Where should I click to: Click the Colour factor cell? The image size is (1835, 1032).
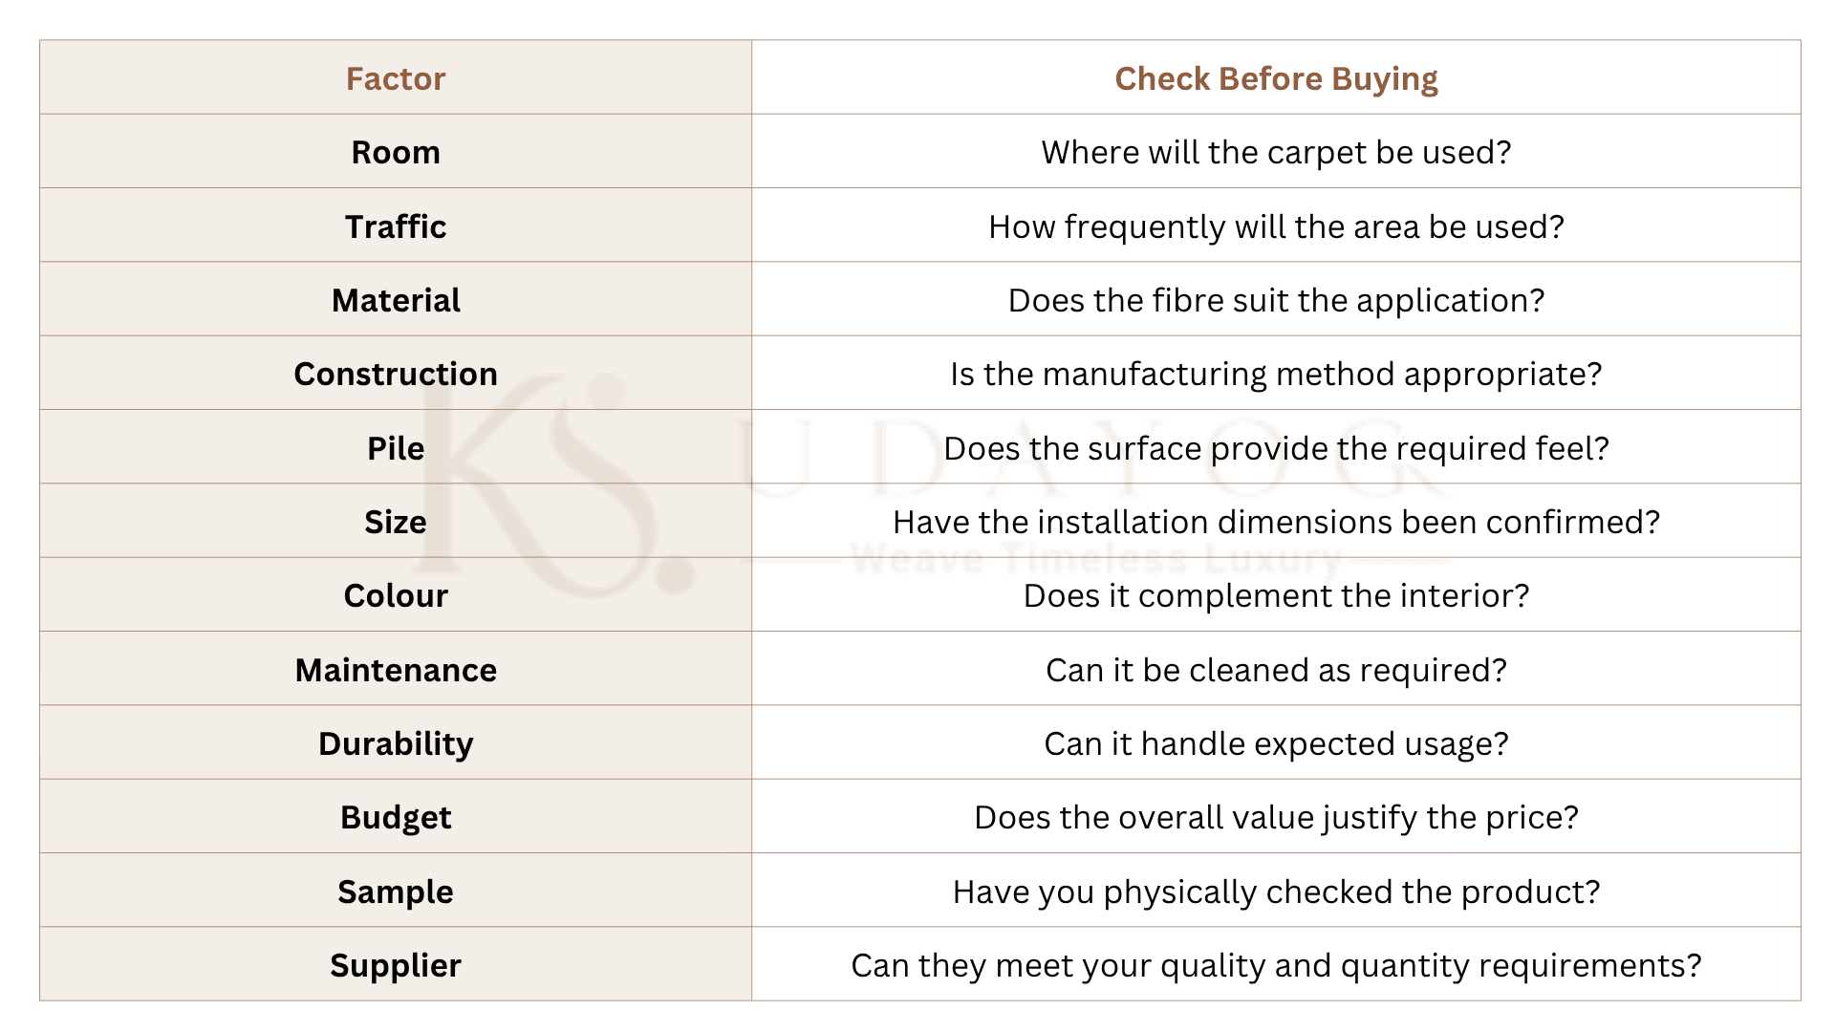tap(396, 594)
